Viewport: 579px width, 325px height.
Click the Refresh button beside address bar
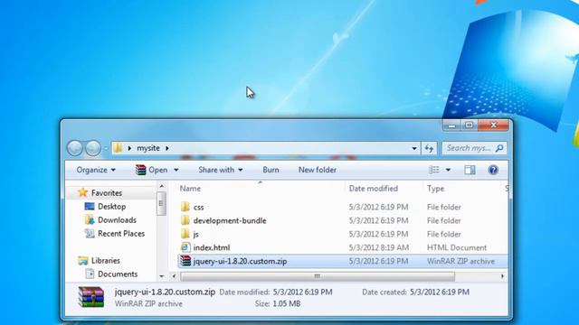coord(429,148)
